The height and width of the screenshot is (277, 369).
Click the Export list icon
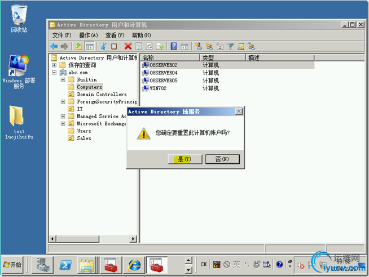pyautogui.click(x=160, y=46)
